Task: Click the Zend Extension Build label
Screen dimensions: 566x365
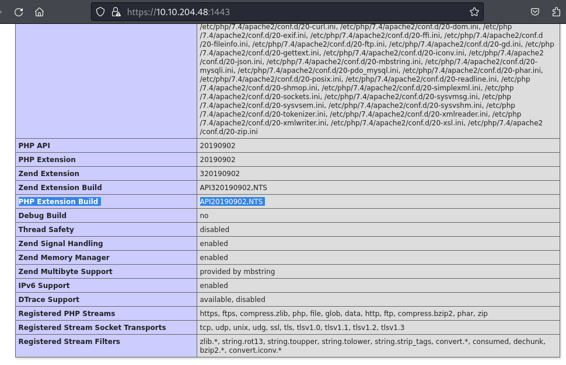Action: click(60, 188)
